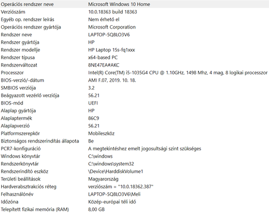Select the 'SMBIOS verziója' label

coord(18,88)
